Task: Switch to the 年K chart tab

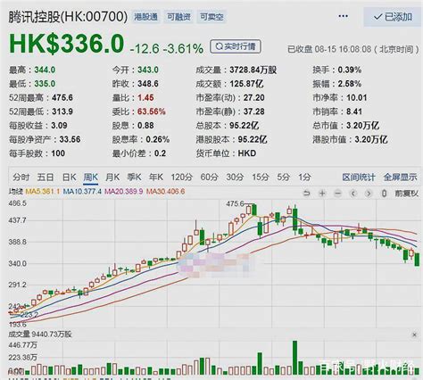Action: 156,178
